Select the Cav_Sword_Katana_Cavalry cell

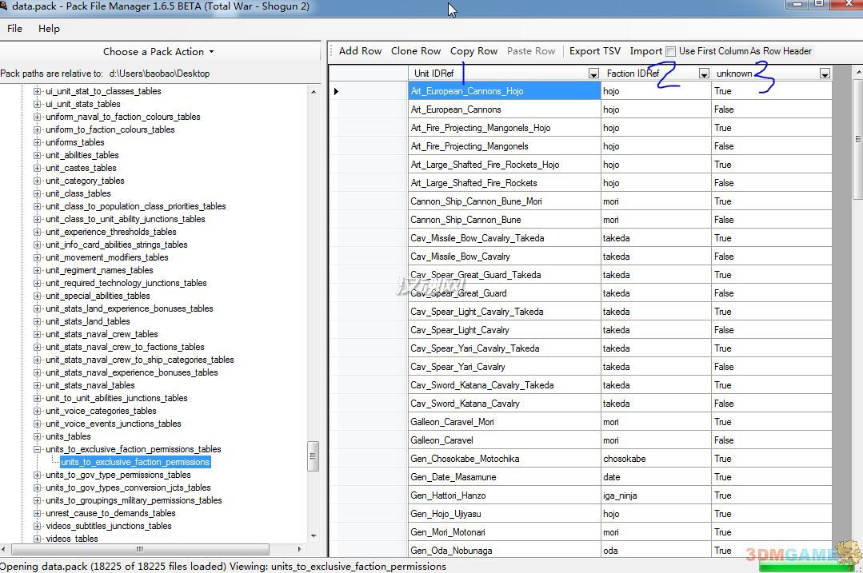tap(504, 404)
